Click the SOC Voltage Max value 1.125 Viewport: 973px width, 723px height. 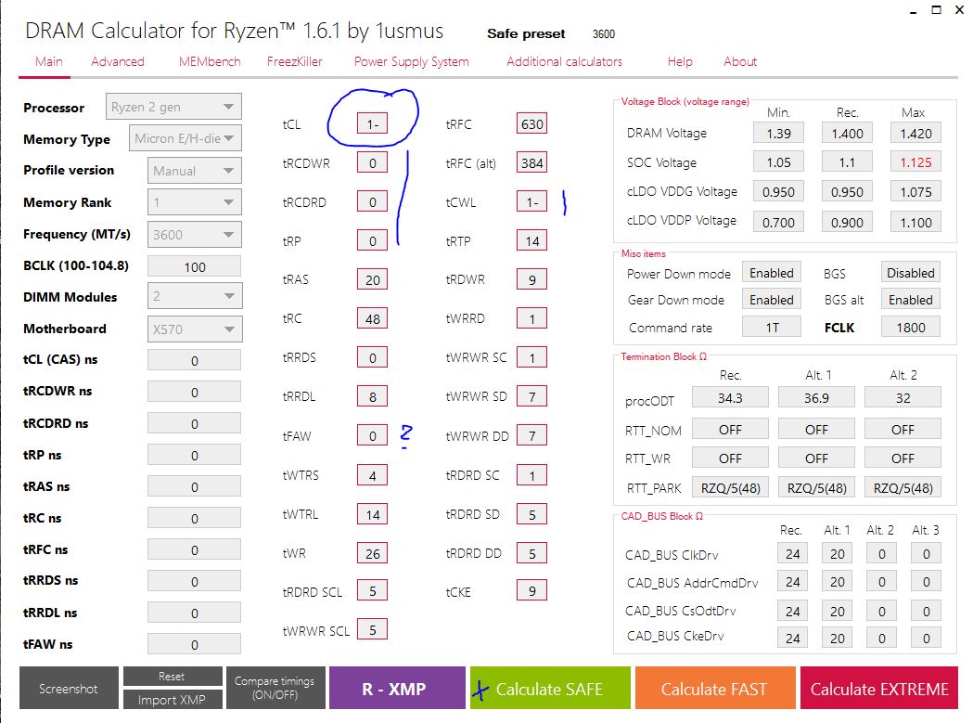pyautogui.click(x=915, y=162)
